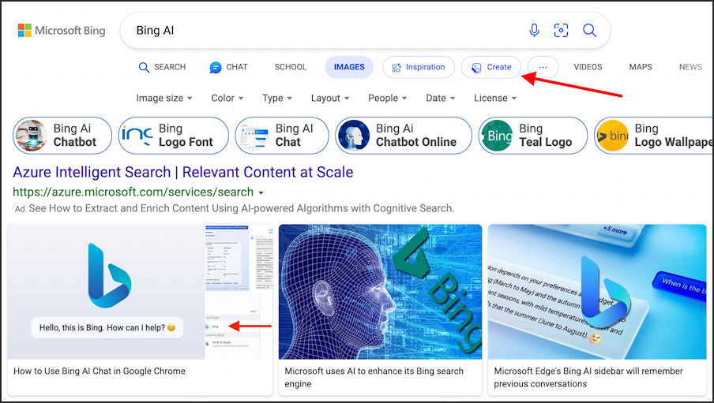This screenshot has width=714, height=403.
Task: Open Edge's Bing AI sidebar caption
Action: click(588, 378)
